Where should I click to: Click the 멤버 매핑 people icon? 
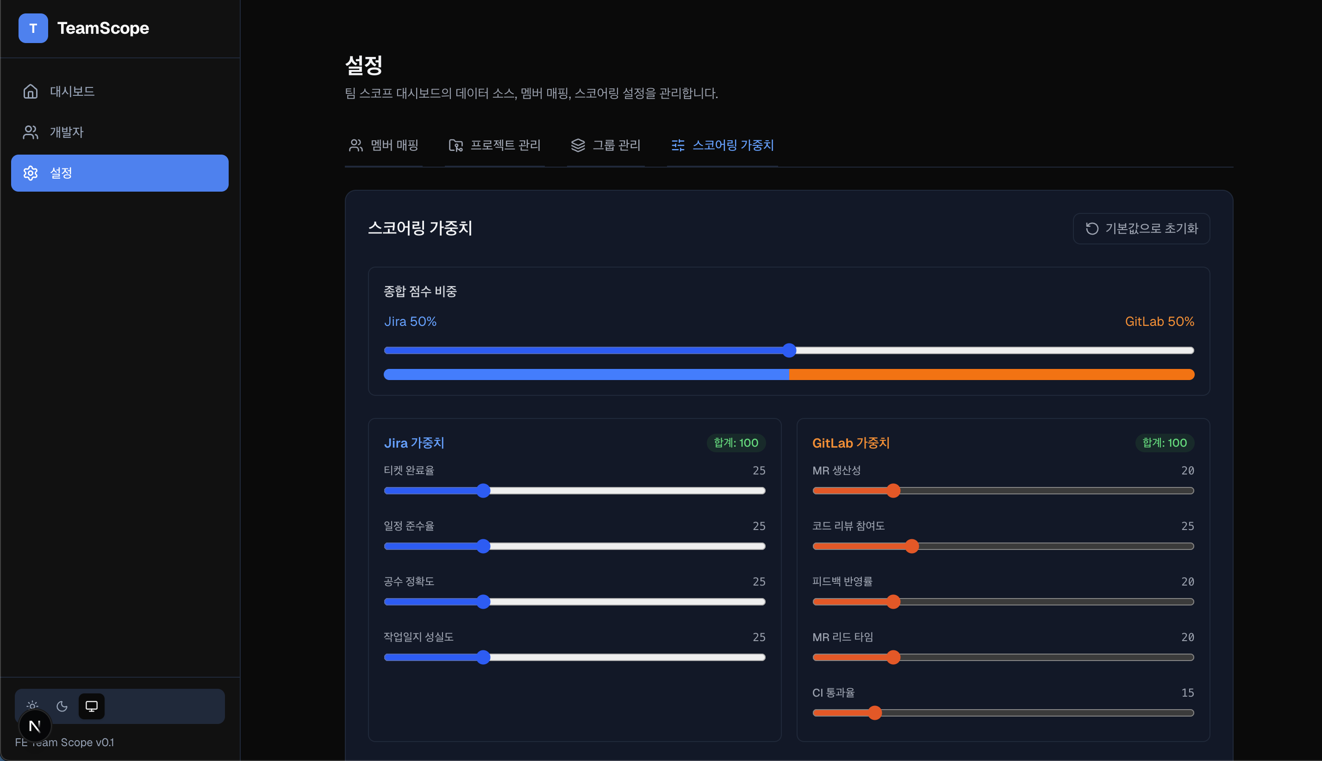coord(356,145)
